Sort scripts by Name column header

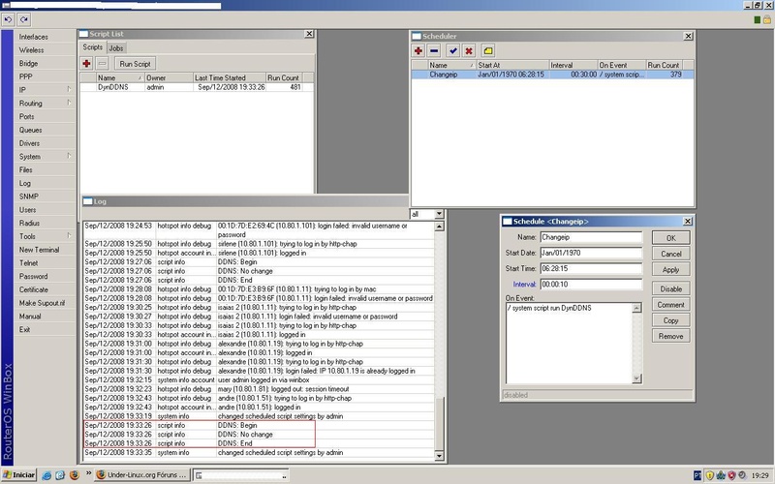point(120,78)
